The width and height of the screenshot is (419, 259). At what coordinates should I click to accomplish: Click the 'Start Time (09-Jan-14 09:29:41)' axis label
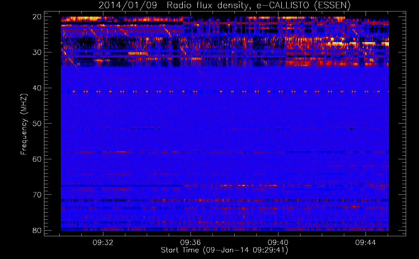point(225,250)
